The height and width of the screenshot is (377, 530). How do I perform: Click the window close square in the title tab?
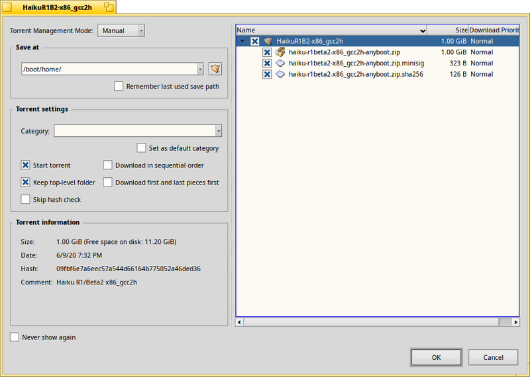(7, 7)
